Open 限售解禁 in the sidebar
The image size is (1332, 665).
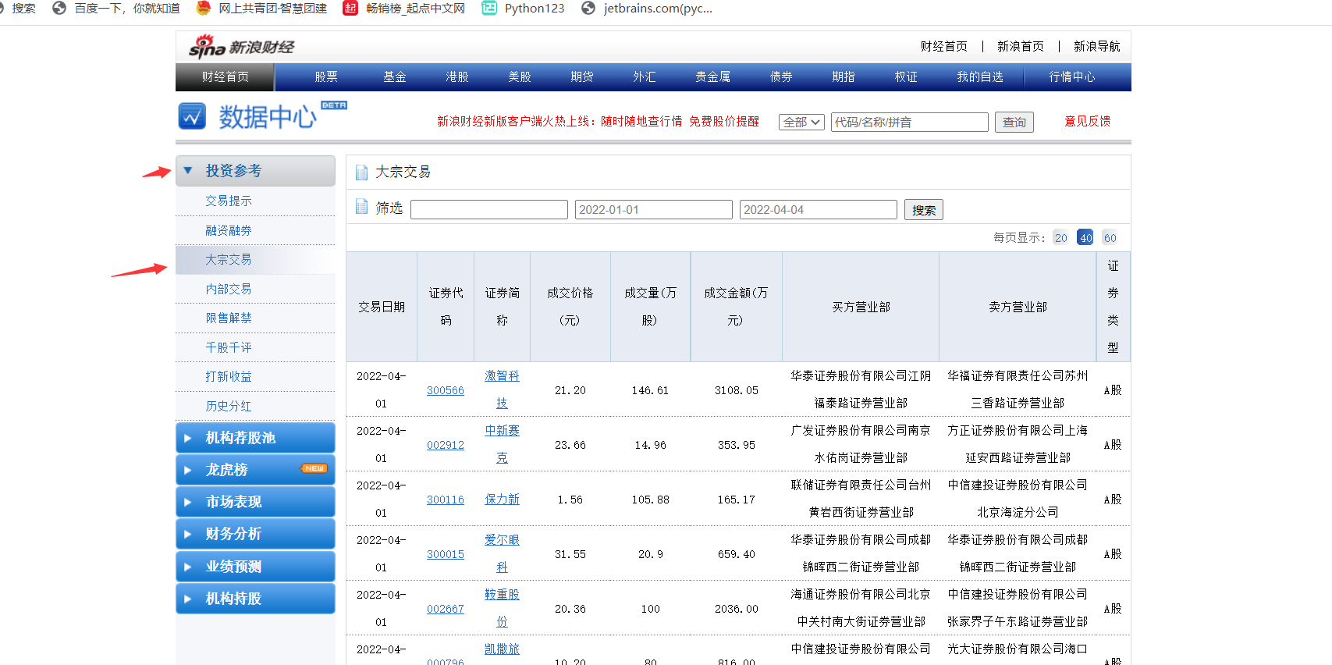[229, 318]
